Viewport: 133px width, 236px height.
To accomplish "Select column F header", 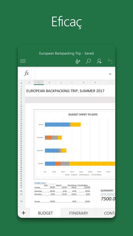I will point(72,83).
